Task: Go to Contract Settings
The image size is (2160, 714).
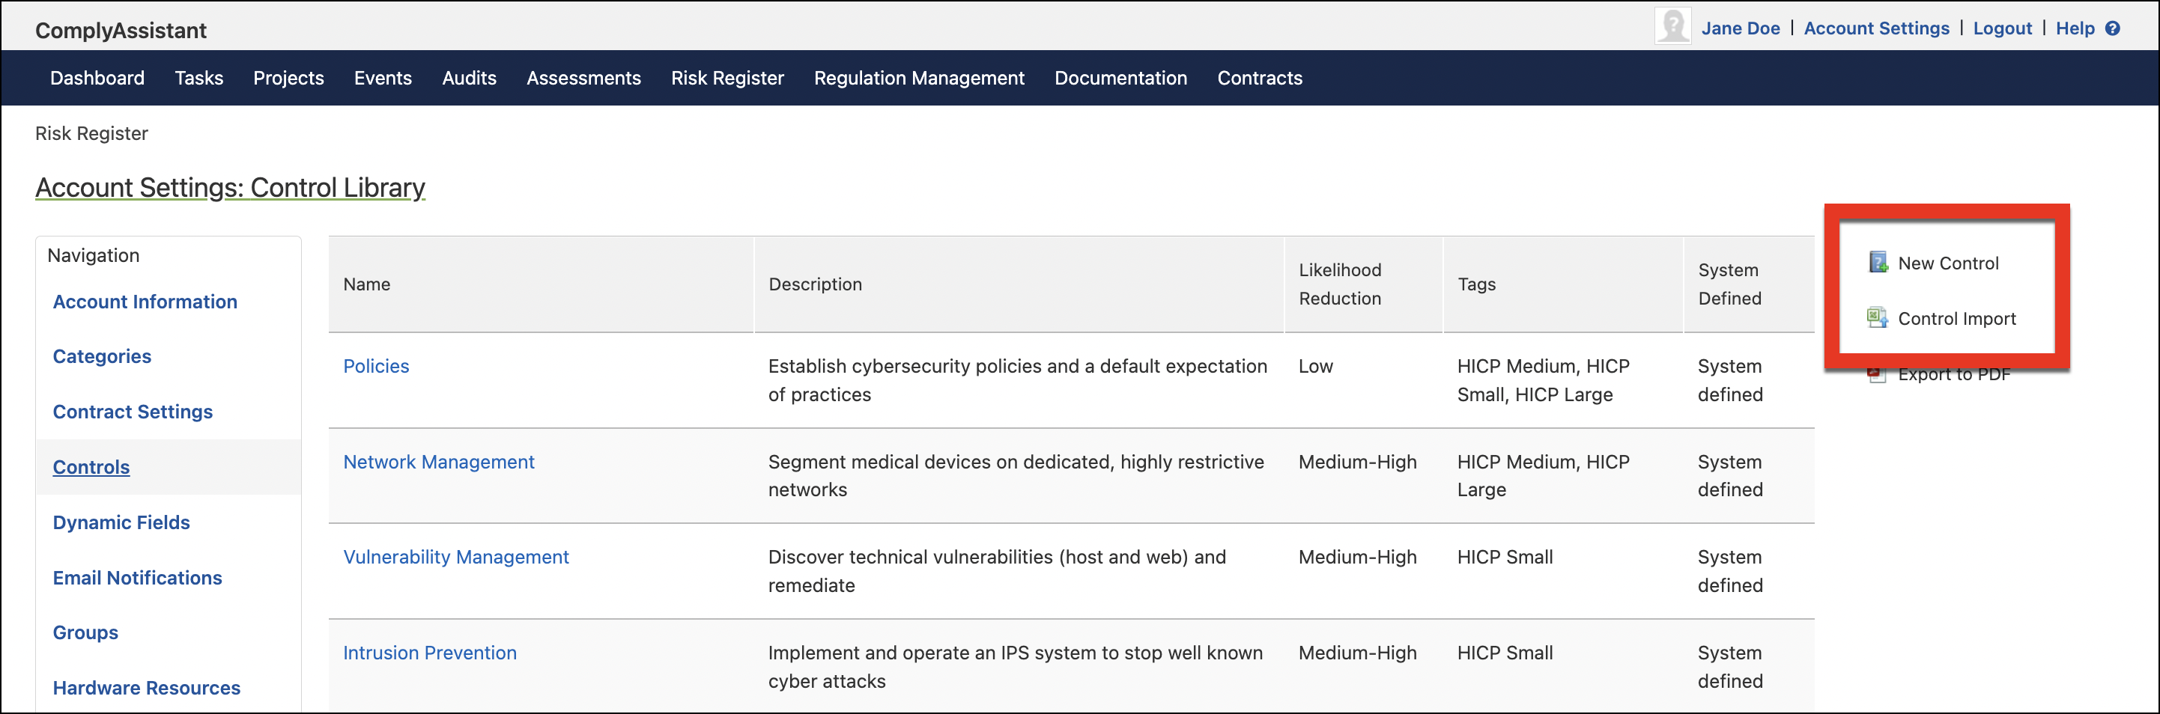Action: [133, 412]
